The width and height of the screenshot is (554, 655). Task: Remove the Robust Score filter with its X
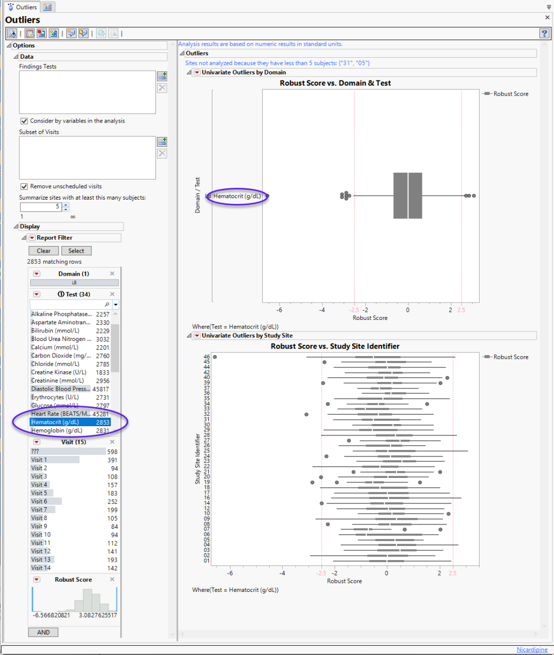pos(112,579)
